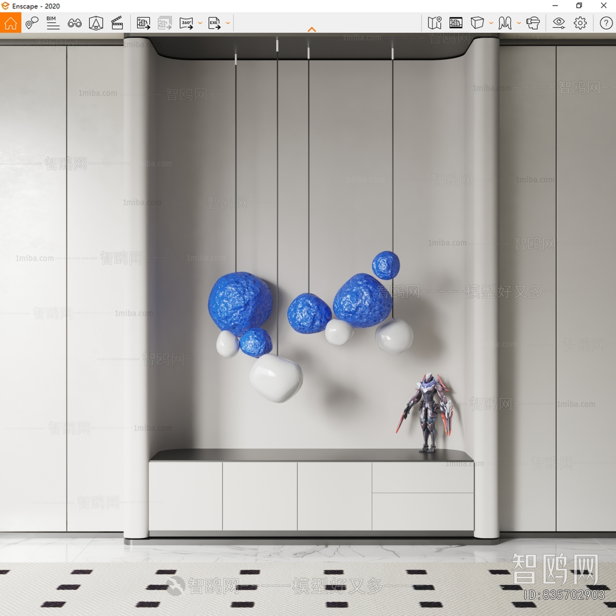
Task: Export EXE standalone file
Action: [214, 23]
